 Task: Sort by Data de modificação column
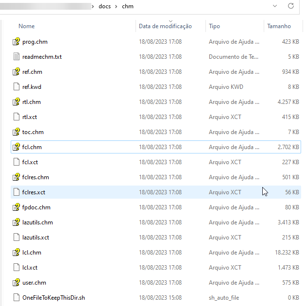(x=165, y=26)
